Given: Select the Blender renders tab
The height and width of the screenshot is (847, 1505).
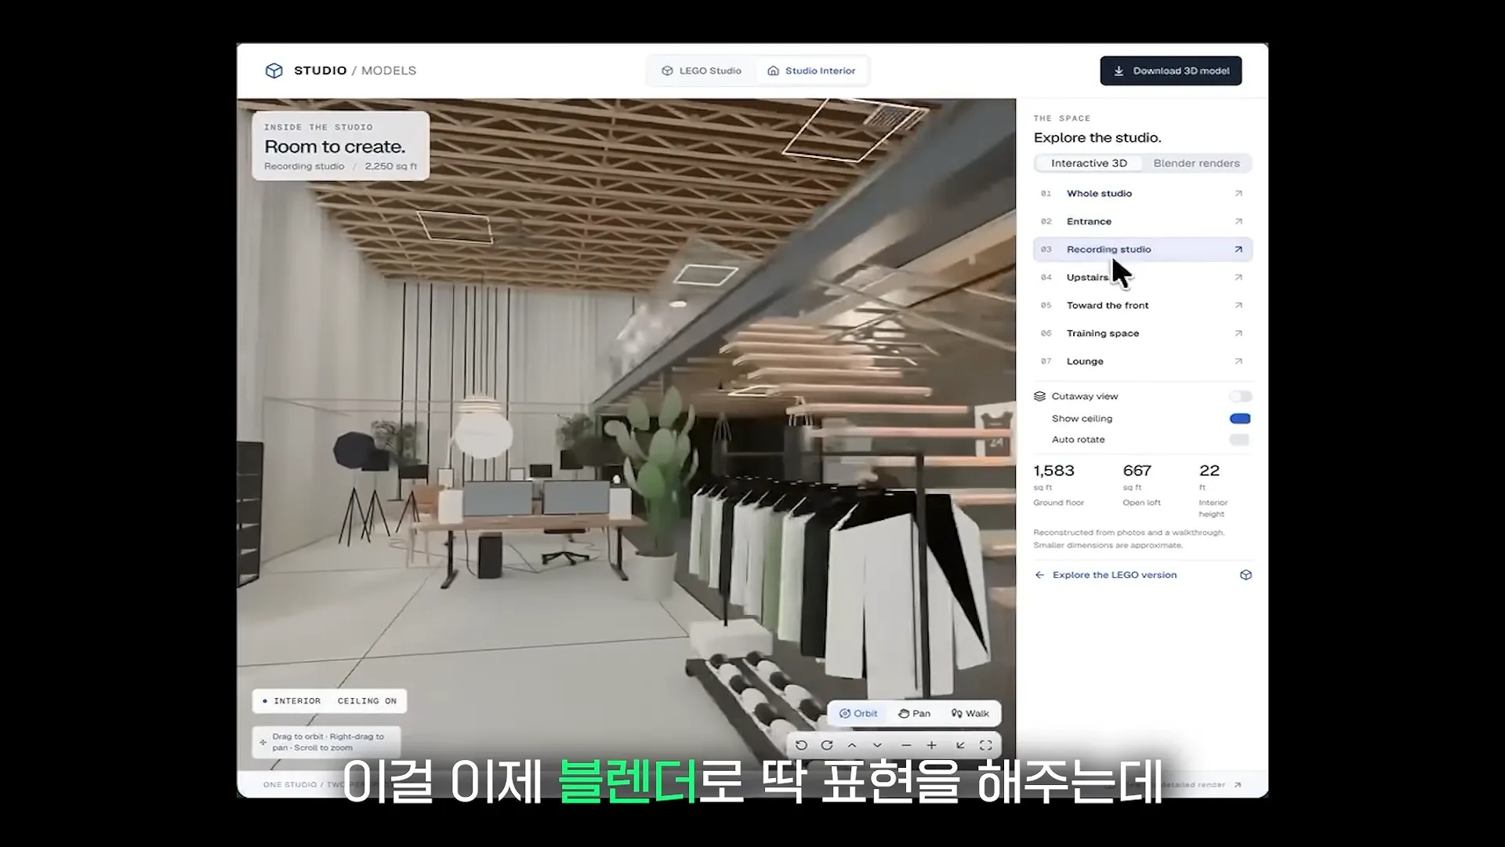Looking at the screenshot, I should point(1196,163).
